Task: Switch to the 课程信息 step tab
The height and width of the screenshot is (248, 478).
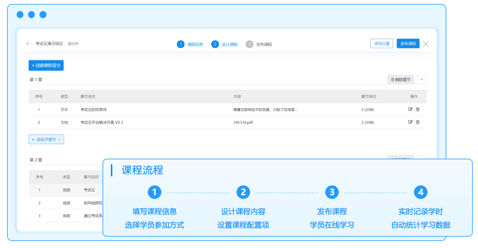Action: (190, 44)
